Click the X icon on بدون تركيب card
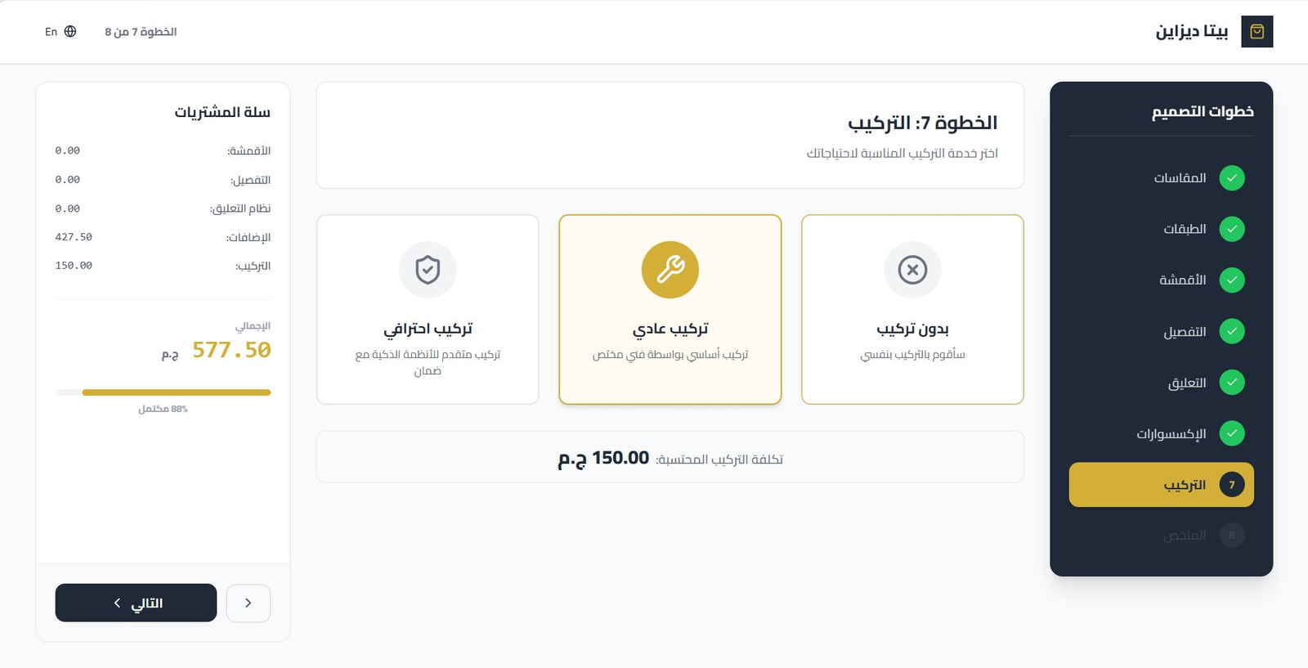The width and height of the screenshot is (1308, 668). (x=912, y=270)
